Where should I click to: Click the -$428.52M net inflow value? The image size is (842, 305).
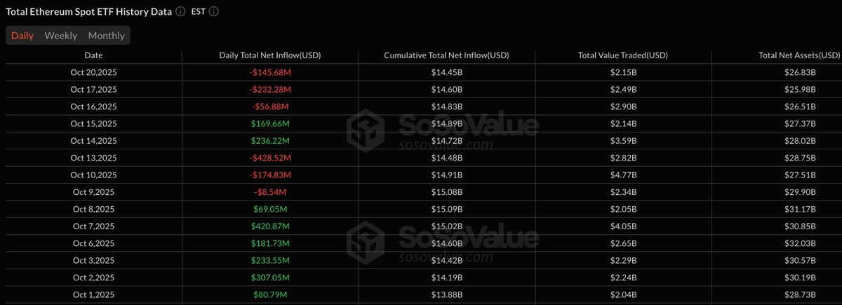point(270,158)
